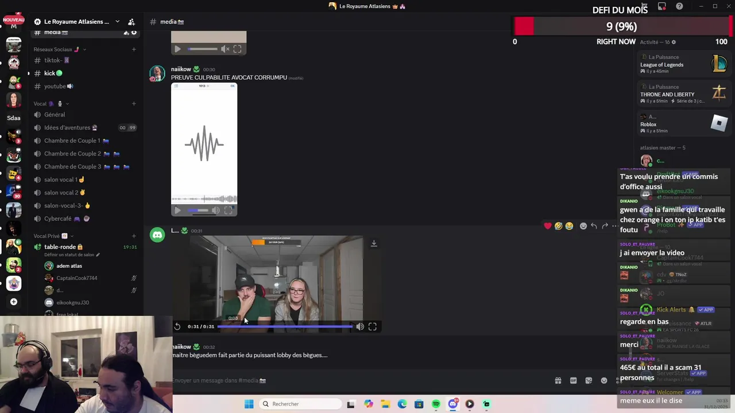Join Chambre de Couple 3 voice channel

click(85, 166)
